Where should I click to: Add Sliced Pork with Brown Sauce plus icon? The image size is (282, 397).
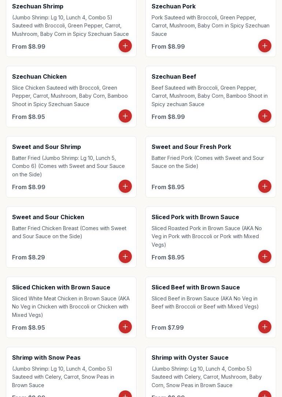(x=265, y=256)
